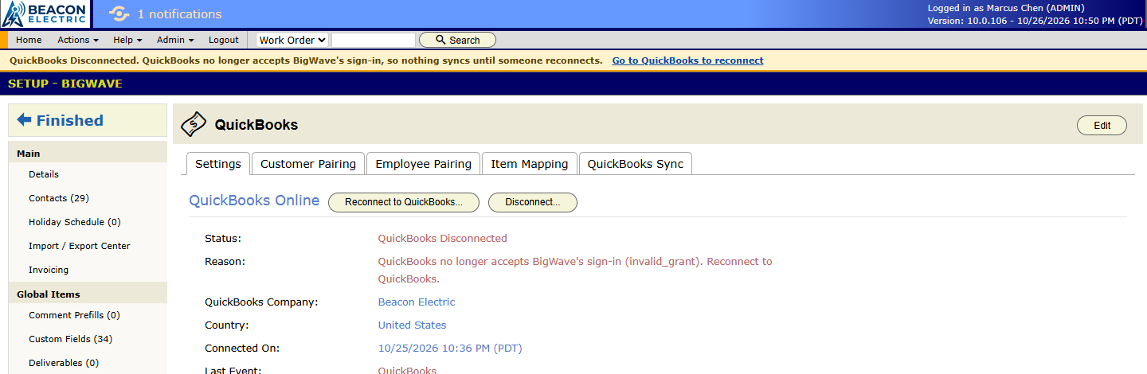Click the Connected On date value
The height and width of the screenshot is (374, 1147).
pyautogui.click(x=450, y=349)
